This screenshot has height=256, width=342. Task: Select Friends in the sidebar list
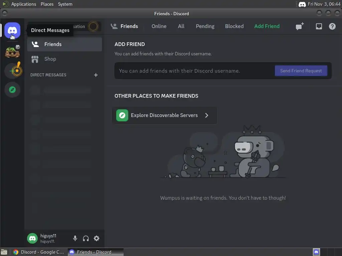click(64, 44)
